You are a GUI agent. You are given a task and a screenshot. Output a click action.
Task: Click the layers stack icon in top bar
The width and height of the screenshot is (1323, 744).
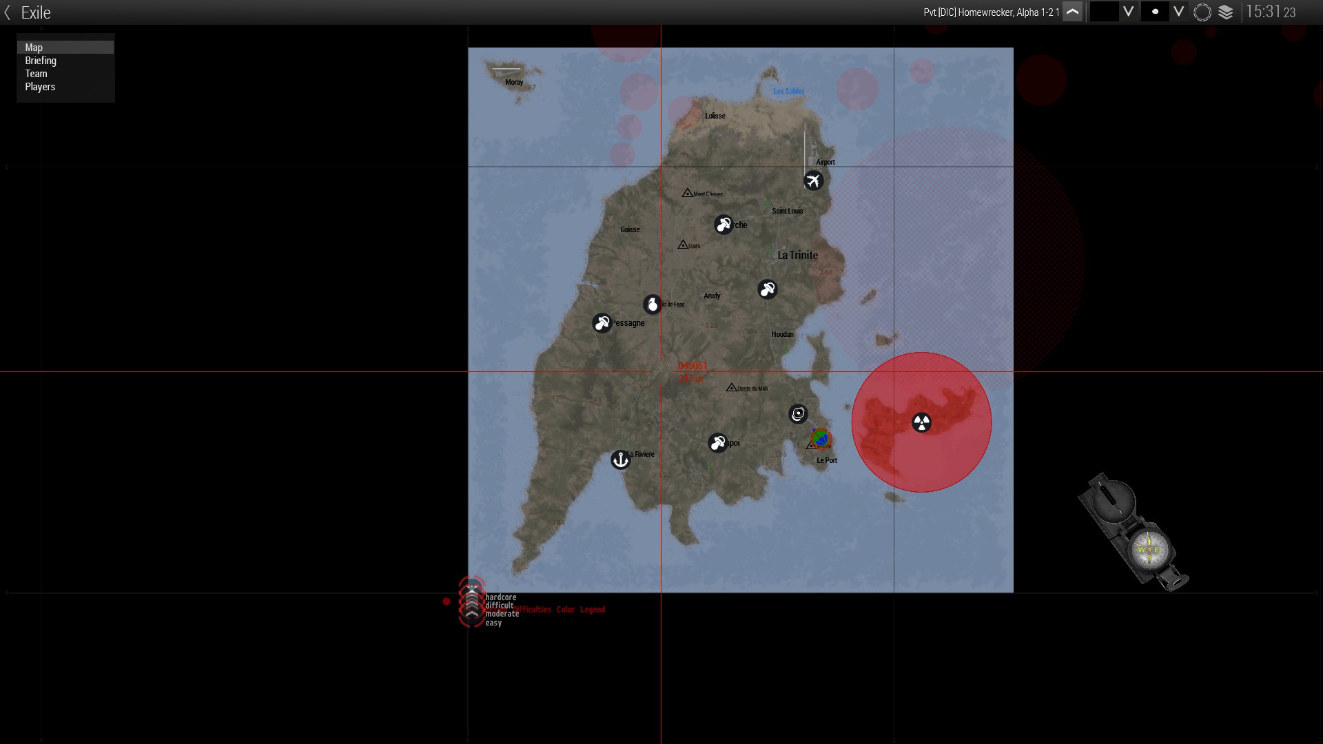click(1225, 12)
